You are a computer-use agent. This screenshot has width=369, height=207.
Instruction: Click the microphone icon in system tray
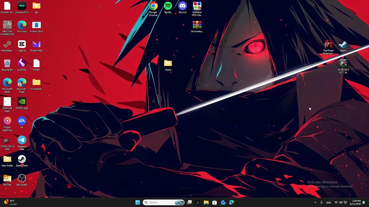tap(321, 202)
